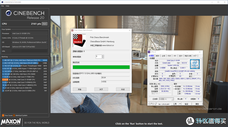Open the Help menu

(7, 6)
